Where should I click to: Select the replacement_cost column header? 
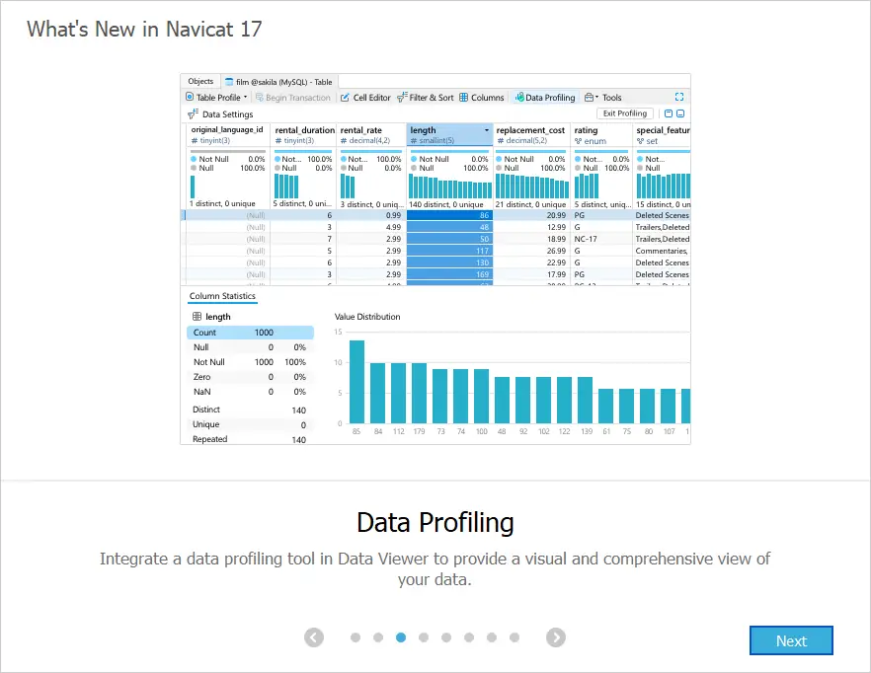tap(531, 134)
